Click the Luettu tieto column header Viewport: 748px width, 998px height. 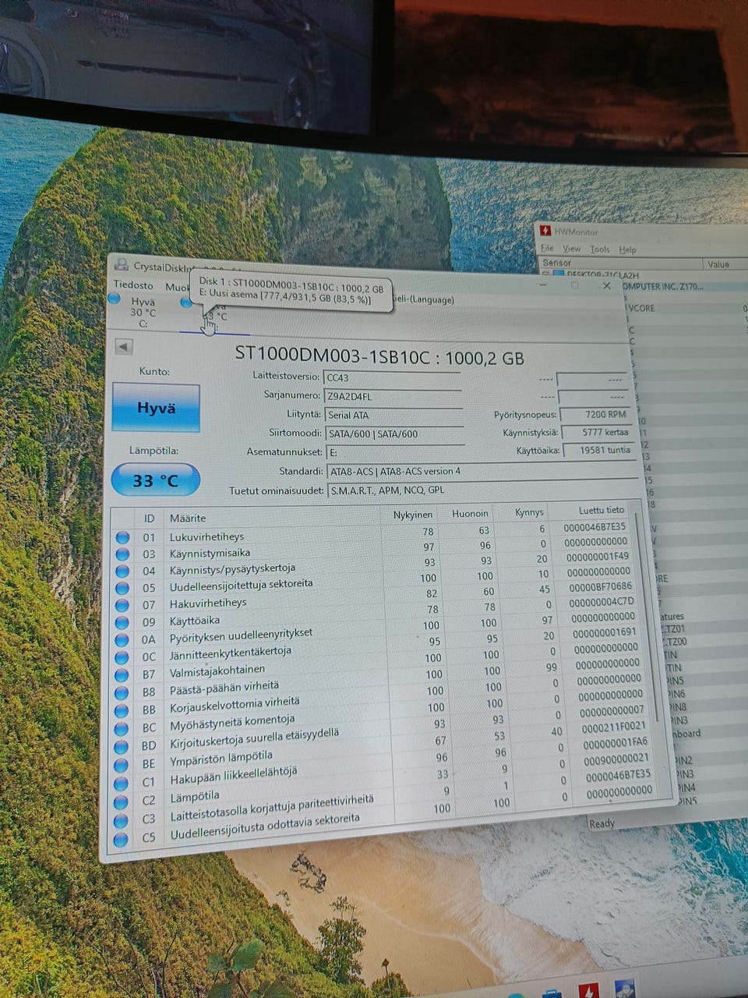(x=601, y=510)
